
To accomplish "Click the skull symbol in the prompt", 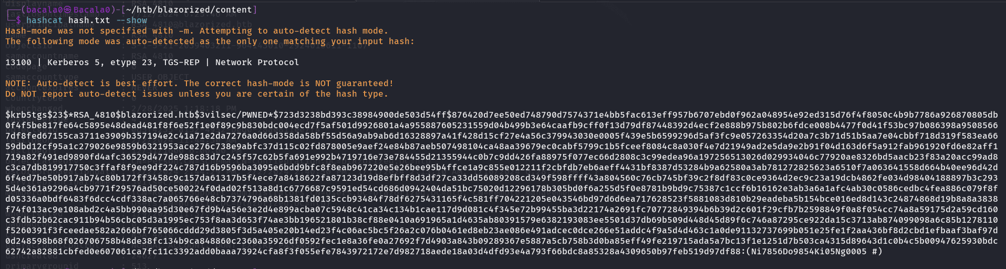I will [68, 10].
